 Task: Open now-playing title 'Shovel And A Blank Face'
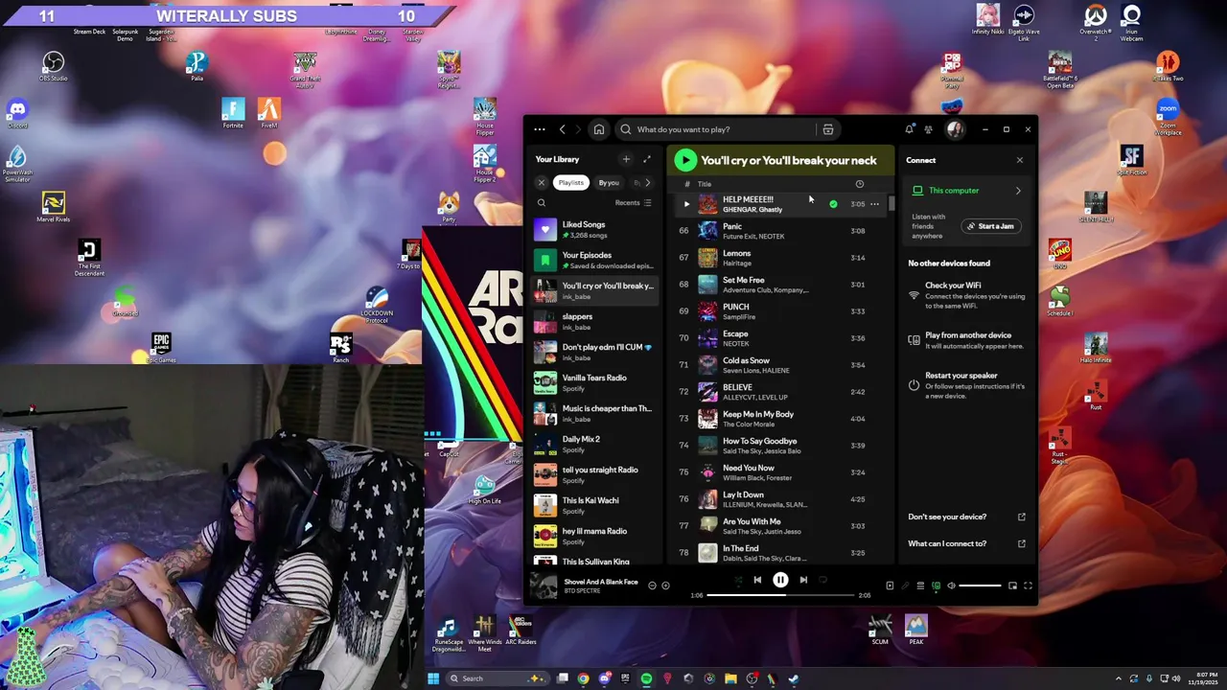601,582
